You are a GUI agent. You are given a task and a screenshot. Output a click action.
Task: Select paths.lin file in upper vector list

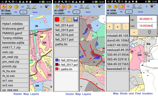coord(66,44)
